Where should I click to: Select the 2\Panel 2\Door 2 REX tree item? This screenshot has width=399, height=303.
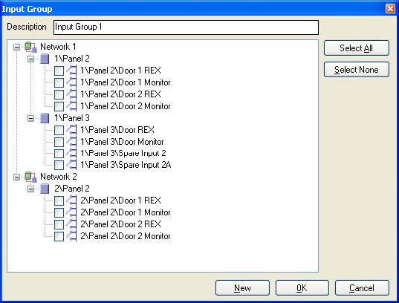[120, 224]
